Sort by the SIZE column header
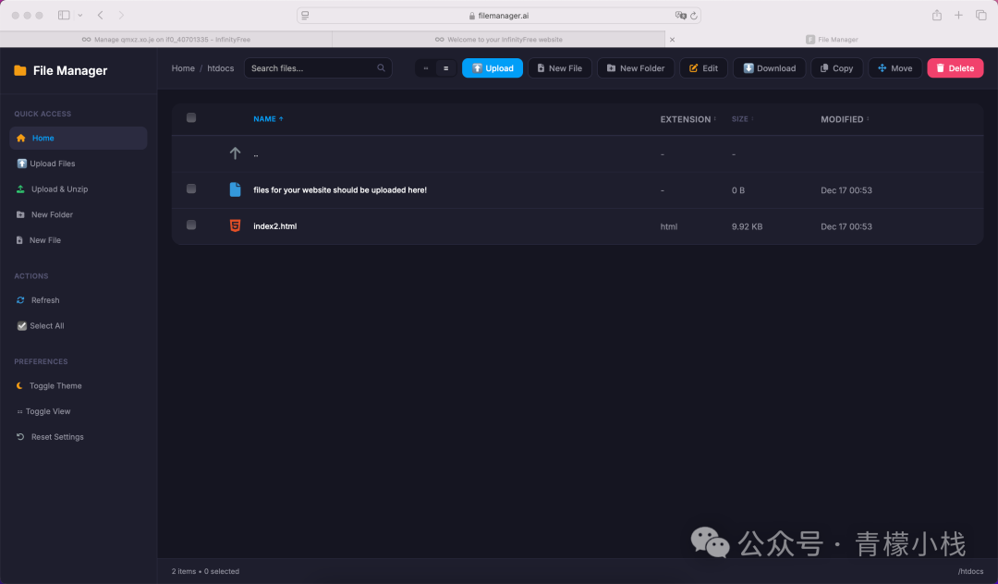Viewport: 998px width, 584px height. pos(742,119)
